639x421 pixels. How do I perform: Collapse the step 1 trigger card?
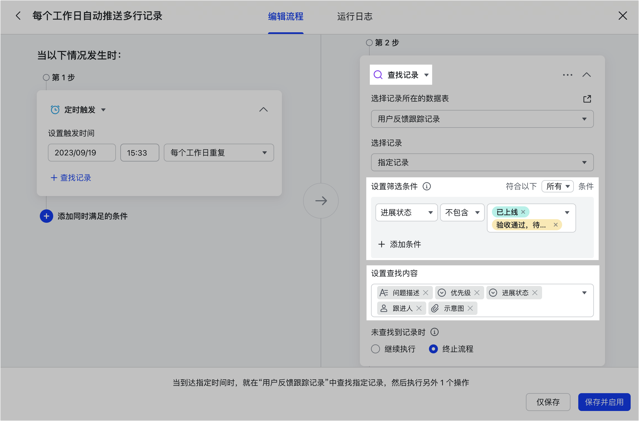tap(264, 110)
